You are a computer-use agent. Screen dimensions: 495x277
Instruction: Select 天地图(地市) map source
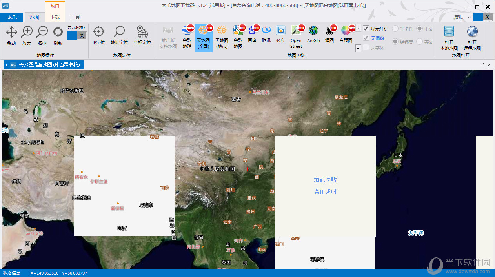(x=222, y=37)
